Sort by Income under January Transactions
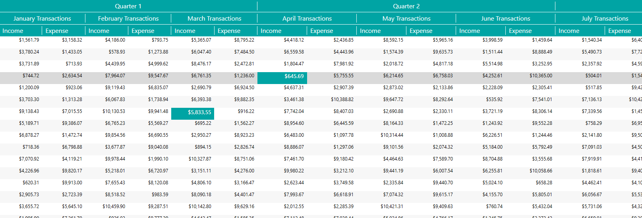The height and width of the screenshot is (218, 642). (x=21, y=31)
